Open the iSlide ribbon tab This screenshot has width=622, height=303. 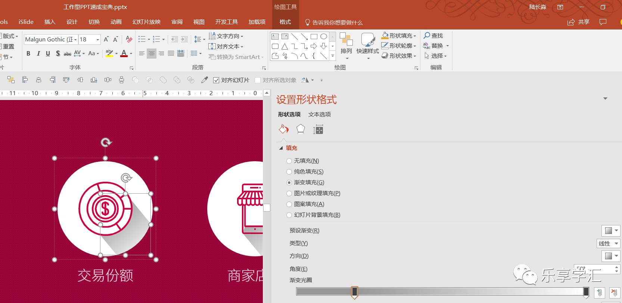pyautogui.click(x=26, y=22)
